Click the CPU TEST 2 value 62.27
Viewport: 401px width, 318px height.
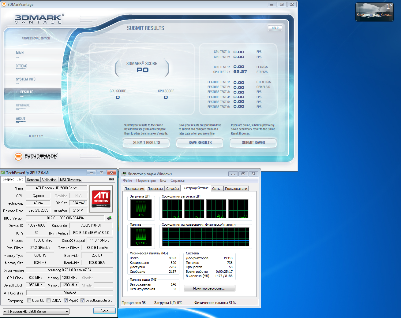point(240,72)
